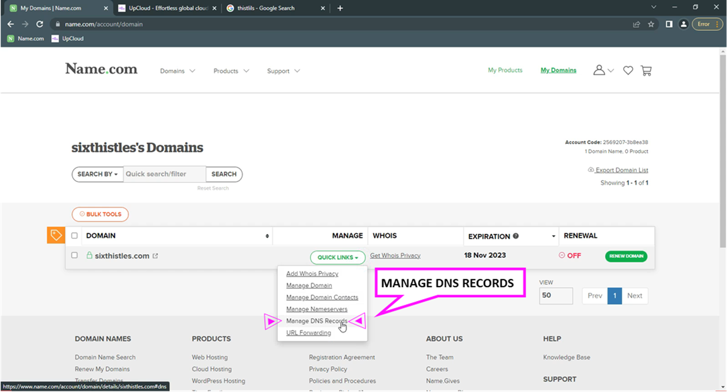Screen dimensions: 727x392
Task: Expand the Support navigation menu
Action: pyautogui.click(x=284, y=71)
